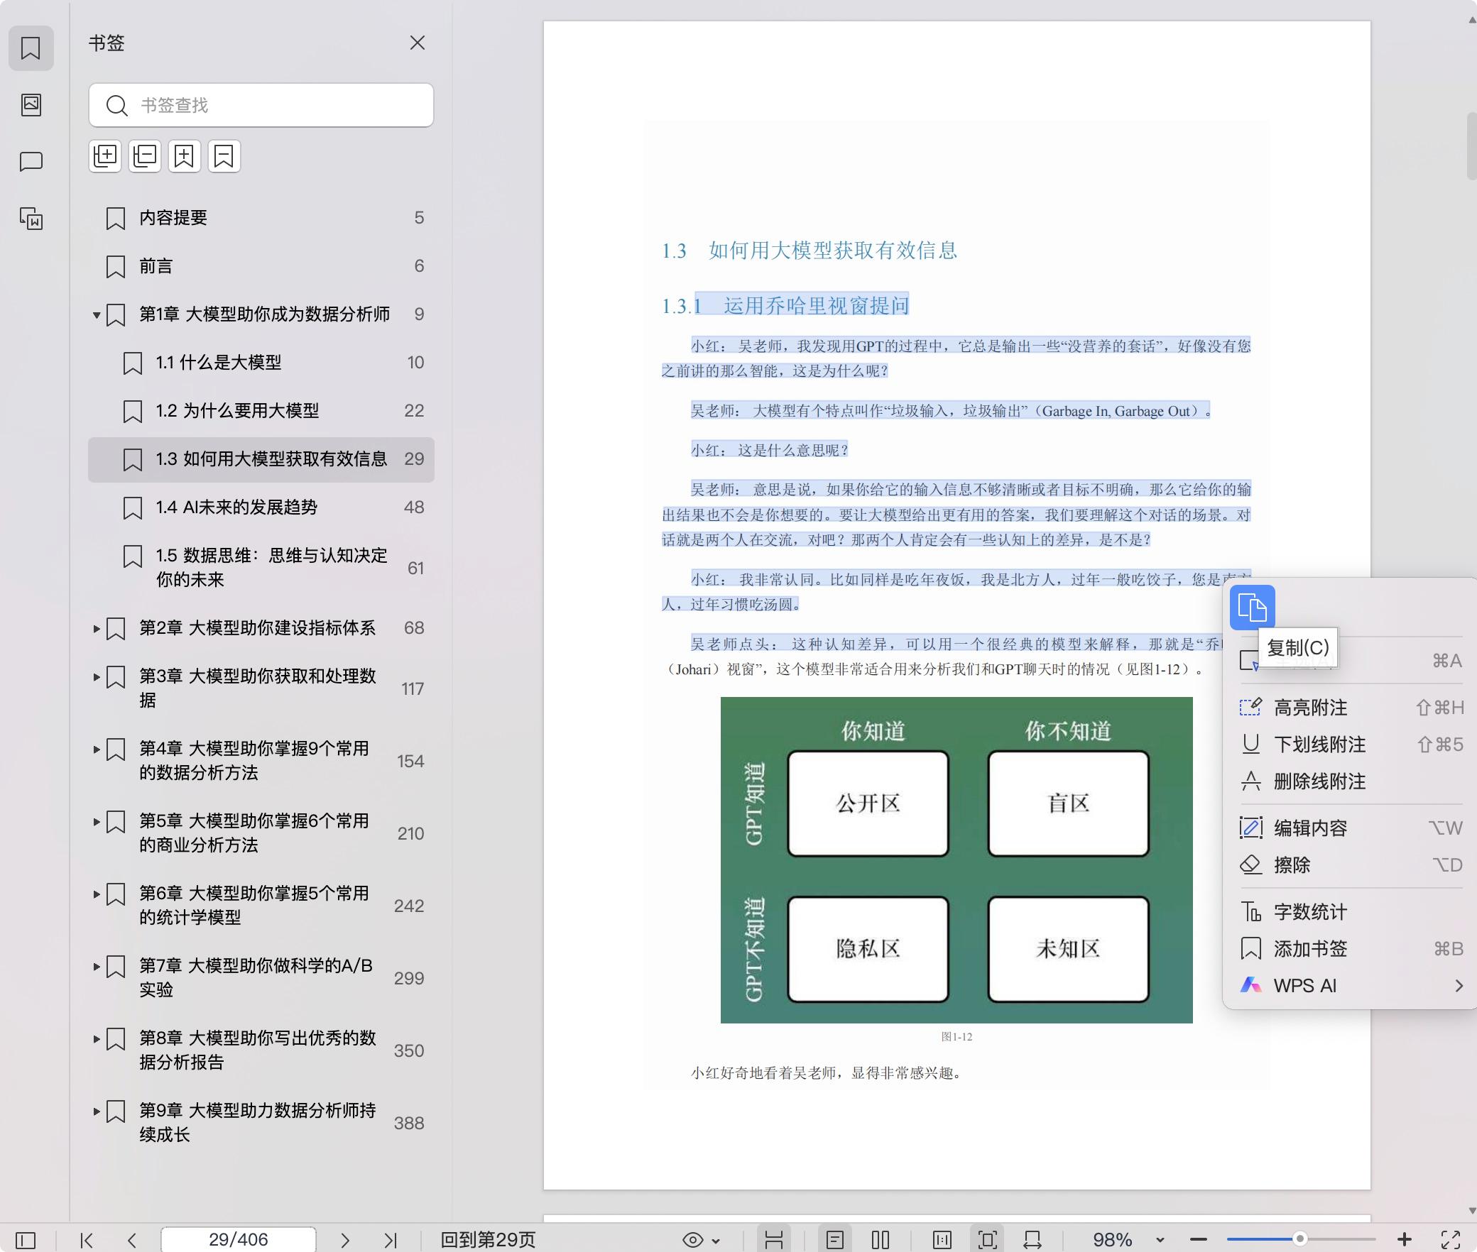
Task: Enter fullscreen mode via bottom-right icon
Action: 1450,1239
